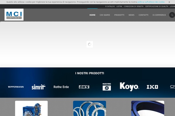Image resolution: width=175 pixels, height=116 pixels.
Task: Open the Nilos-Ring brand logo
Action: point(107,87)
